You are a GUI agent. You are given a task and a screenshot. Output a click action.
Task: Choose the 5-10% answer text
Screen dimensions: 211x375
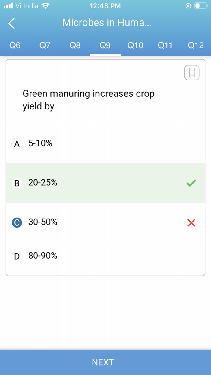pyautogui.click(x=40, y=143)
